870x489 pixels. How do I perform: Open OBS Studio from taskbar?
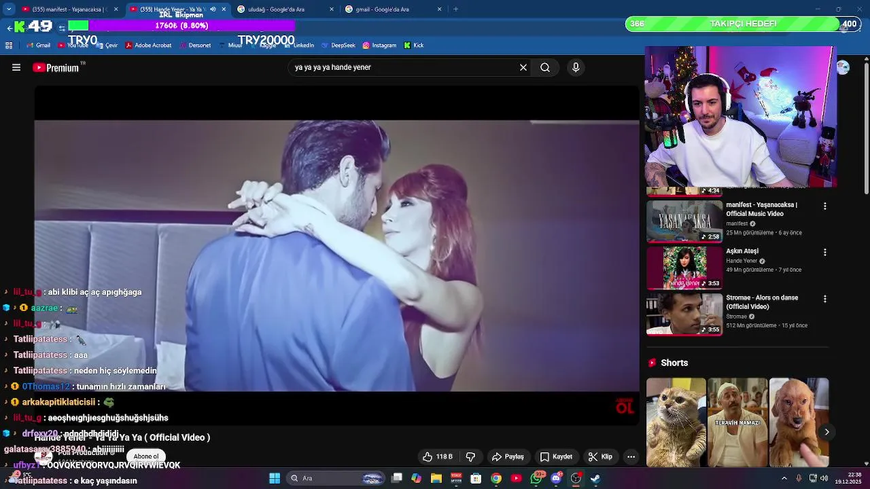[x=576, y=478]
